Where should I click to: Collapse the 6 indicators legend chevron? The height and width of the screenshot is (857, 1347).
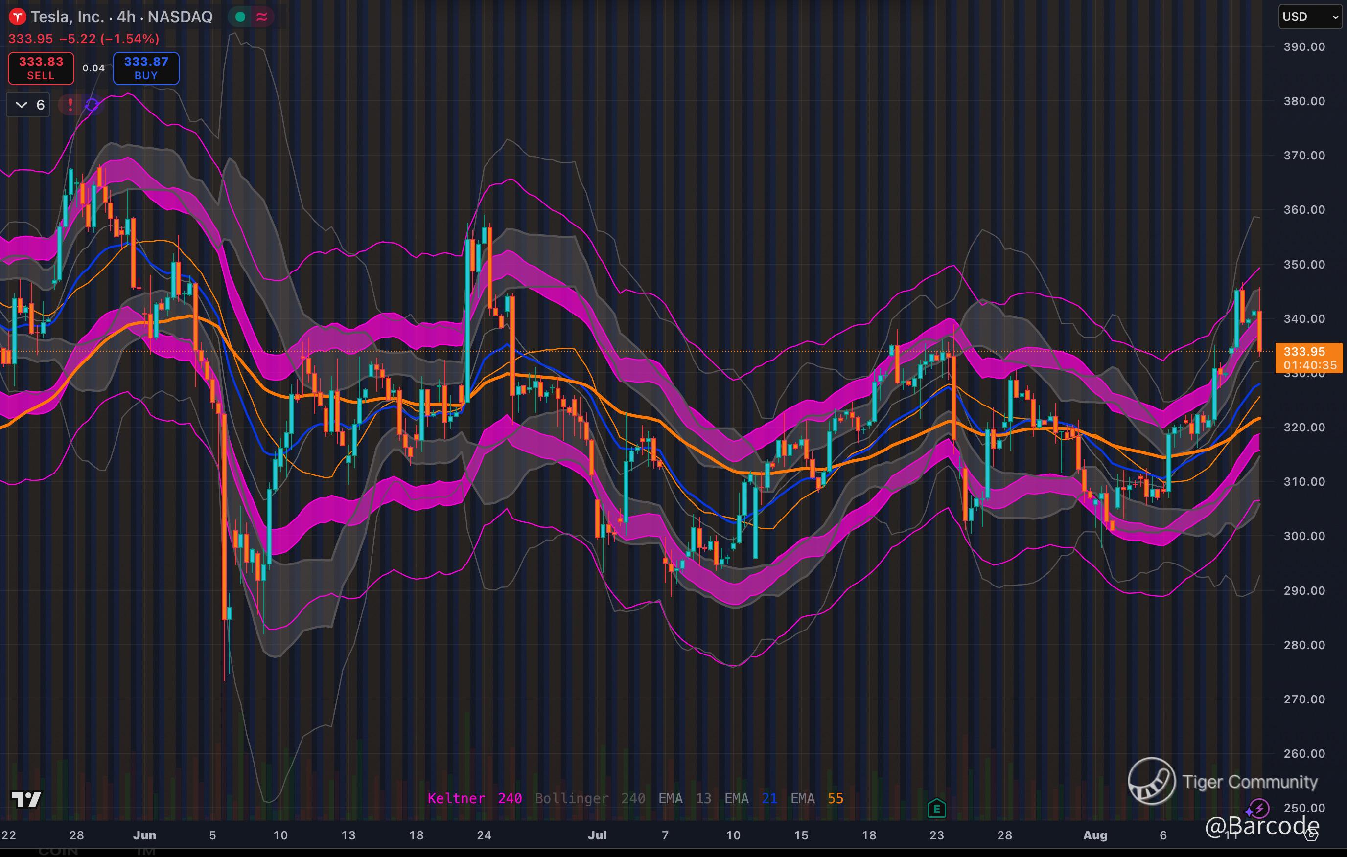coord(21,105)
